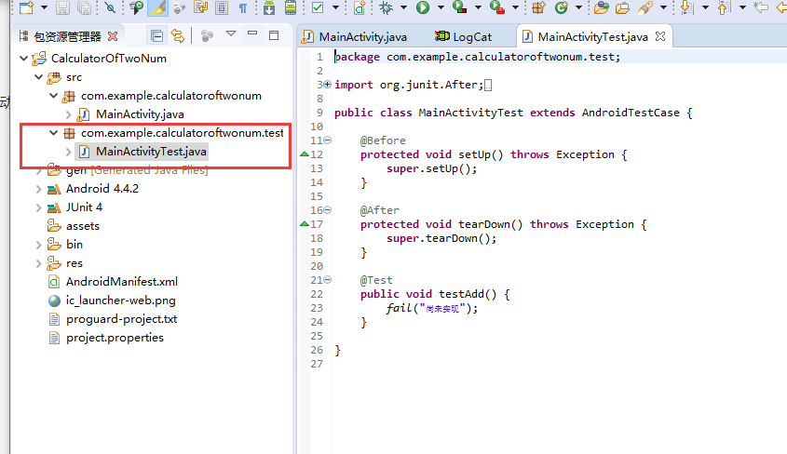Select ic_launcher-web.png file
787x454 pixels.
click(x=121, y=300)
